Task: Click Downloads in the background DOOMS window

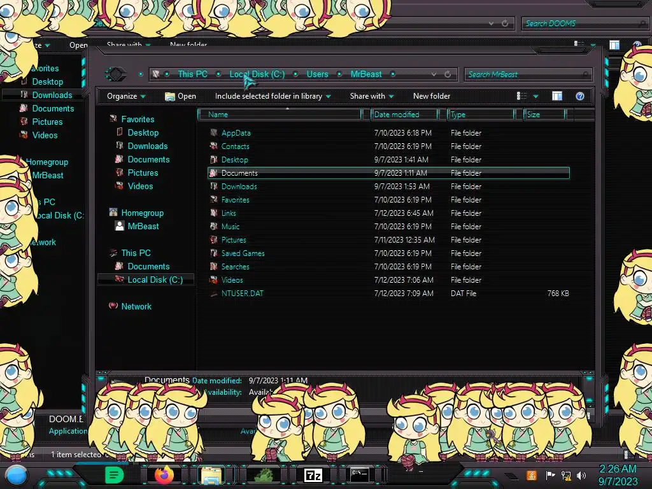Action: 52,96
